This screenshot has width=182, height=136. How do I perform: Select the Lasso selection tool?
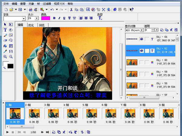pos(11,40)
